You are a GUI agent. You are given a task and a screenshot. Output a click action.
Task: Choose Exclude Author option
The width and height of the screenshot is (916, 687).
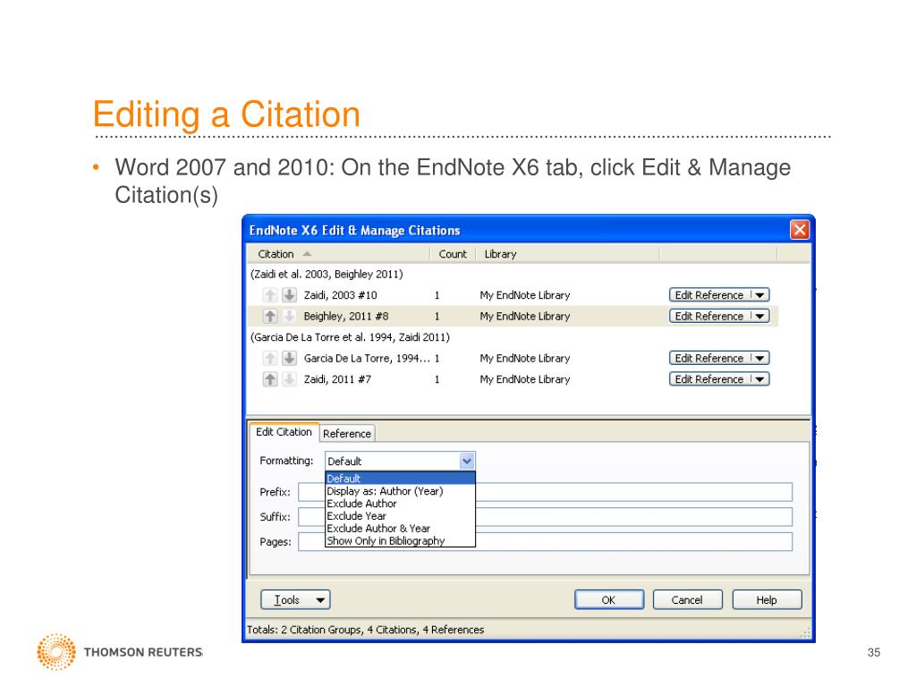tap(400, 504)
